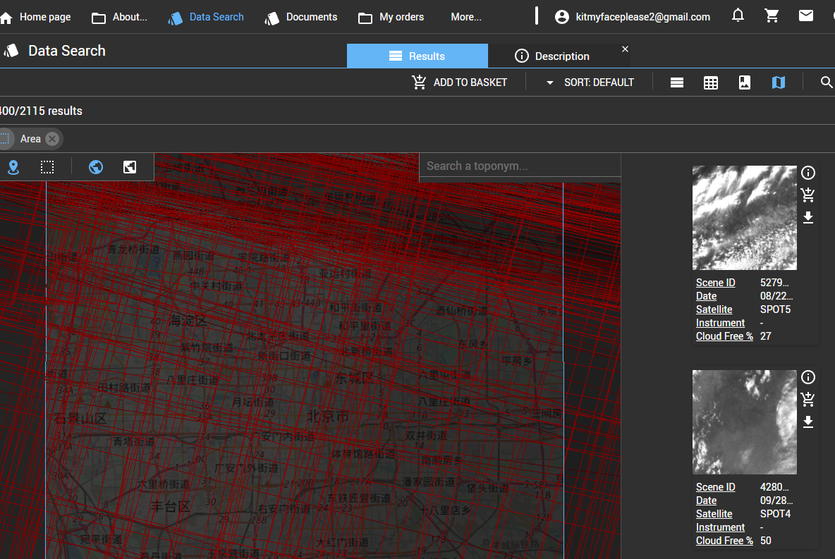Select the Area filter chip
The image size is (835, 559).
point(30,139)
